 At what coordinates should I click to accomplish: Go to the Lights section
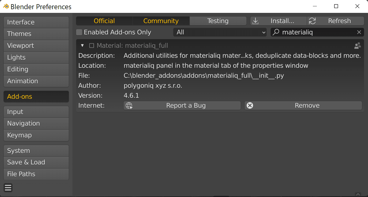(36, 58)
